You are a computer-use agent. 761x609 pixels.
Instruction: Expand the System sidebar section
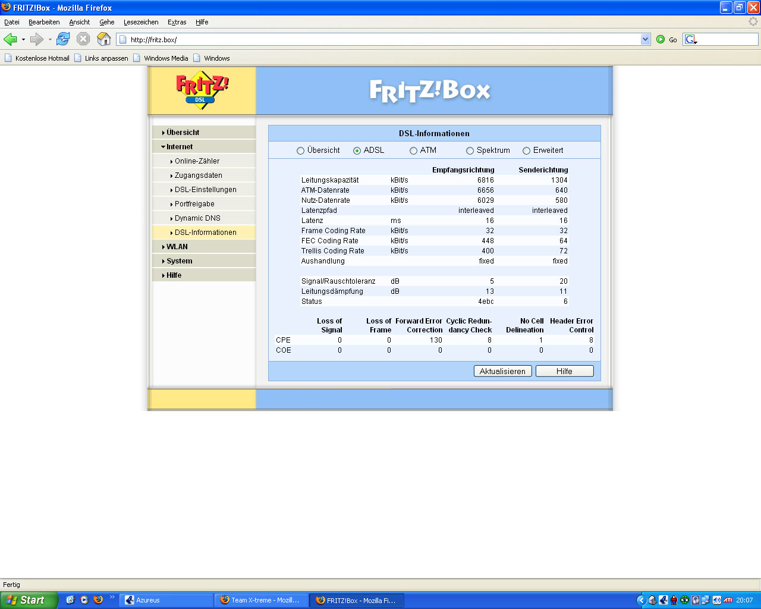(x=203, y=261)
